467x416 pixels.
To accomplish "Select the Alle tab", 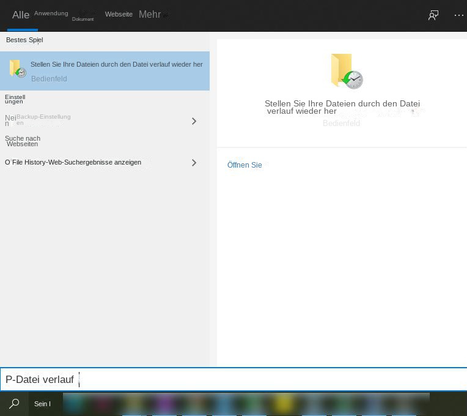I will (x=21, y=15).
